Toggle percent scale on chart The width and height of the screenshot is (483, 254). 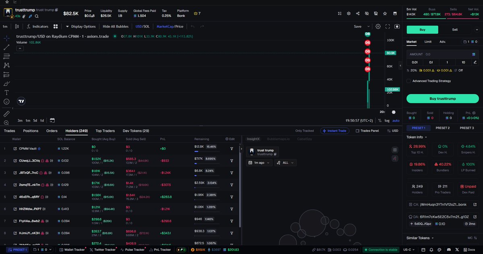click(380, 120)
